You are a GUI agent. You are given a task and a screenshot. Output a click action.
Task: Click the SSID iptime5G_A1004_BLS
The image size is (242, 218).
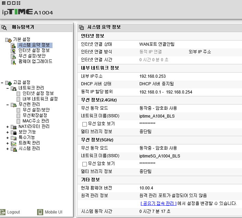(x=160, y=156)
